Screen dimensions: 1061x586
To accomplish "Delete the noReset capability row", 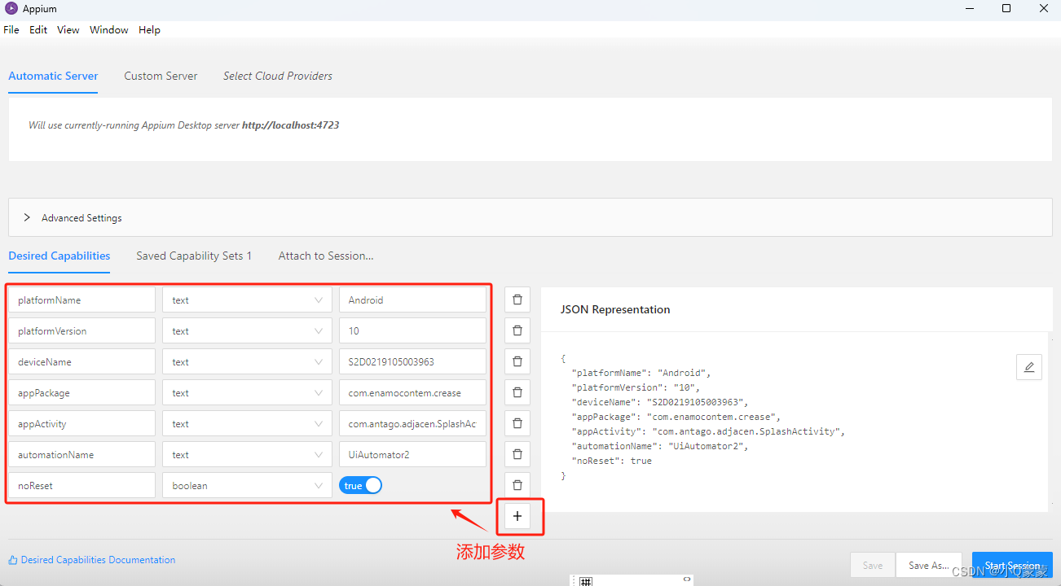I will (517, 485).
